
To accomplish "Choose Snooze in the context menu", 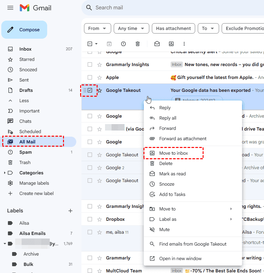I will pyautogui.click(x=193, y=184).
